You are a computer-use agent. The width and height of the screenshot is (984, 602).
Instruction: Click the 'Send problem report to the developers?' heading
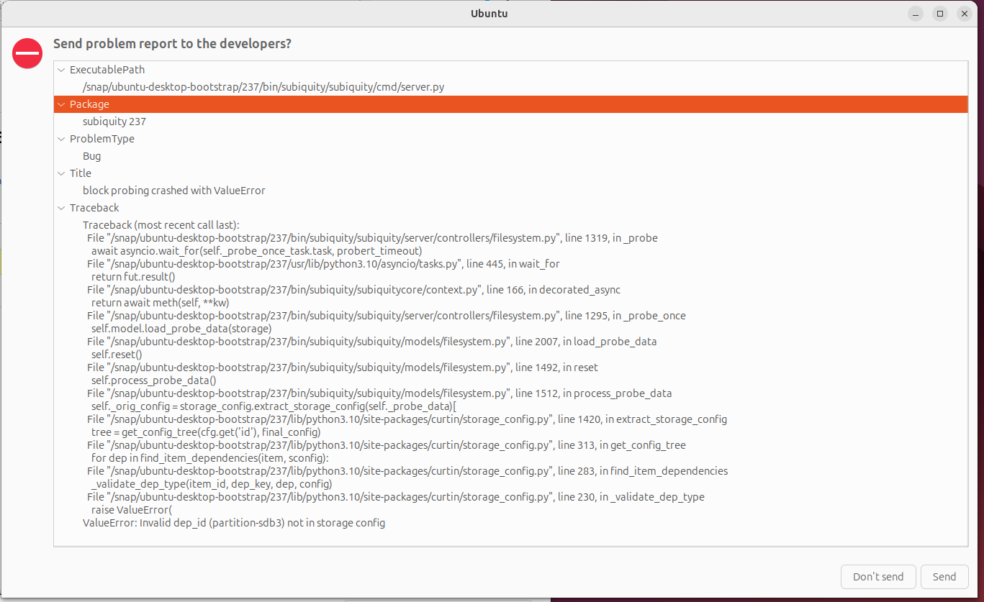click(172, 44)
